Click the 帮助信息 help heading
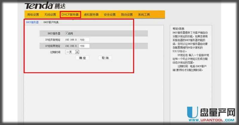The image size is (239, 125). 179,29
